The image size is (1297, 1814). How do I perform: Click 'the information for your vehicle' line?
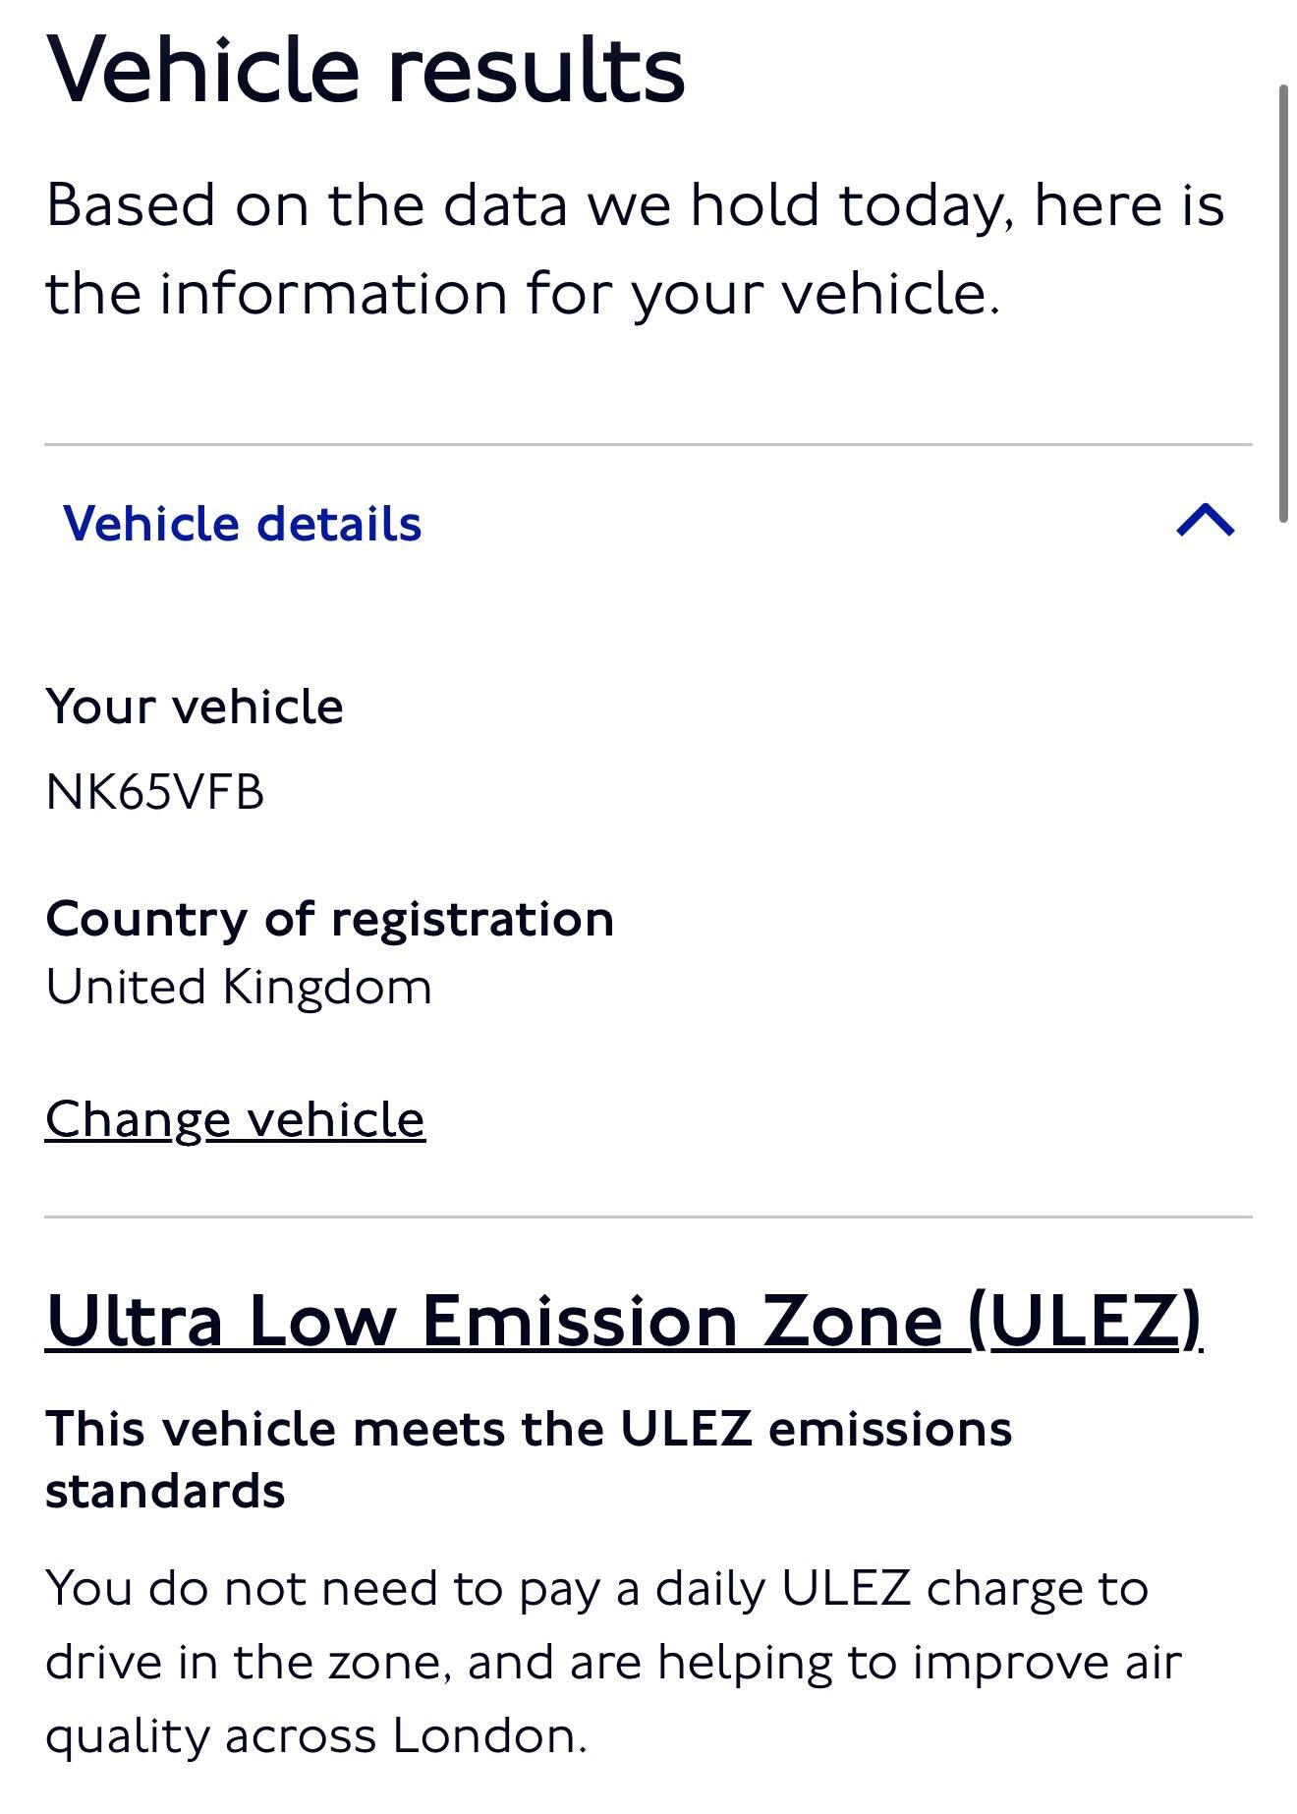(x=523, y=293)
